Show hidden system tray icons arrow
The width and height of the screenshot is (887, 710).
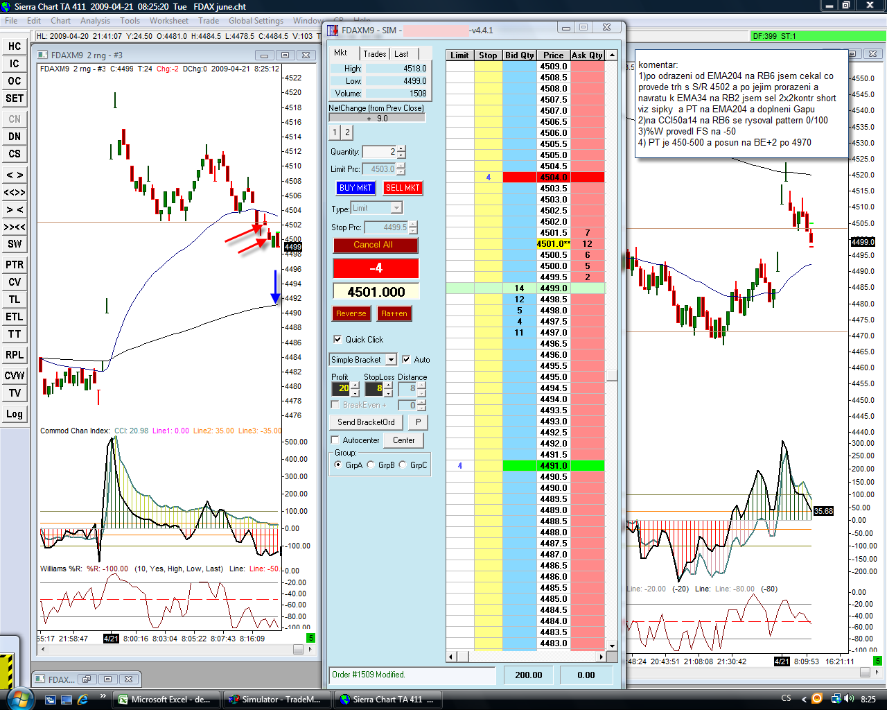click(x=804, y=699)
